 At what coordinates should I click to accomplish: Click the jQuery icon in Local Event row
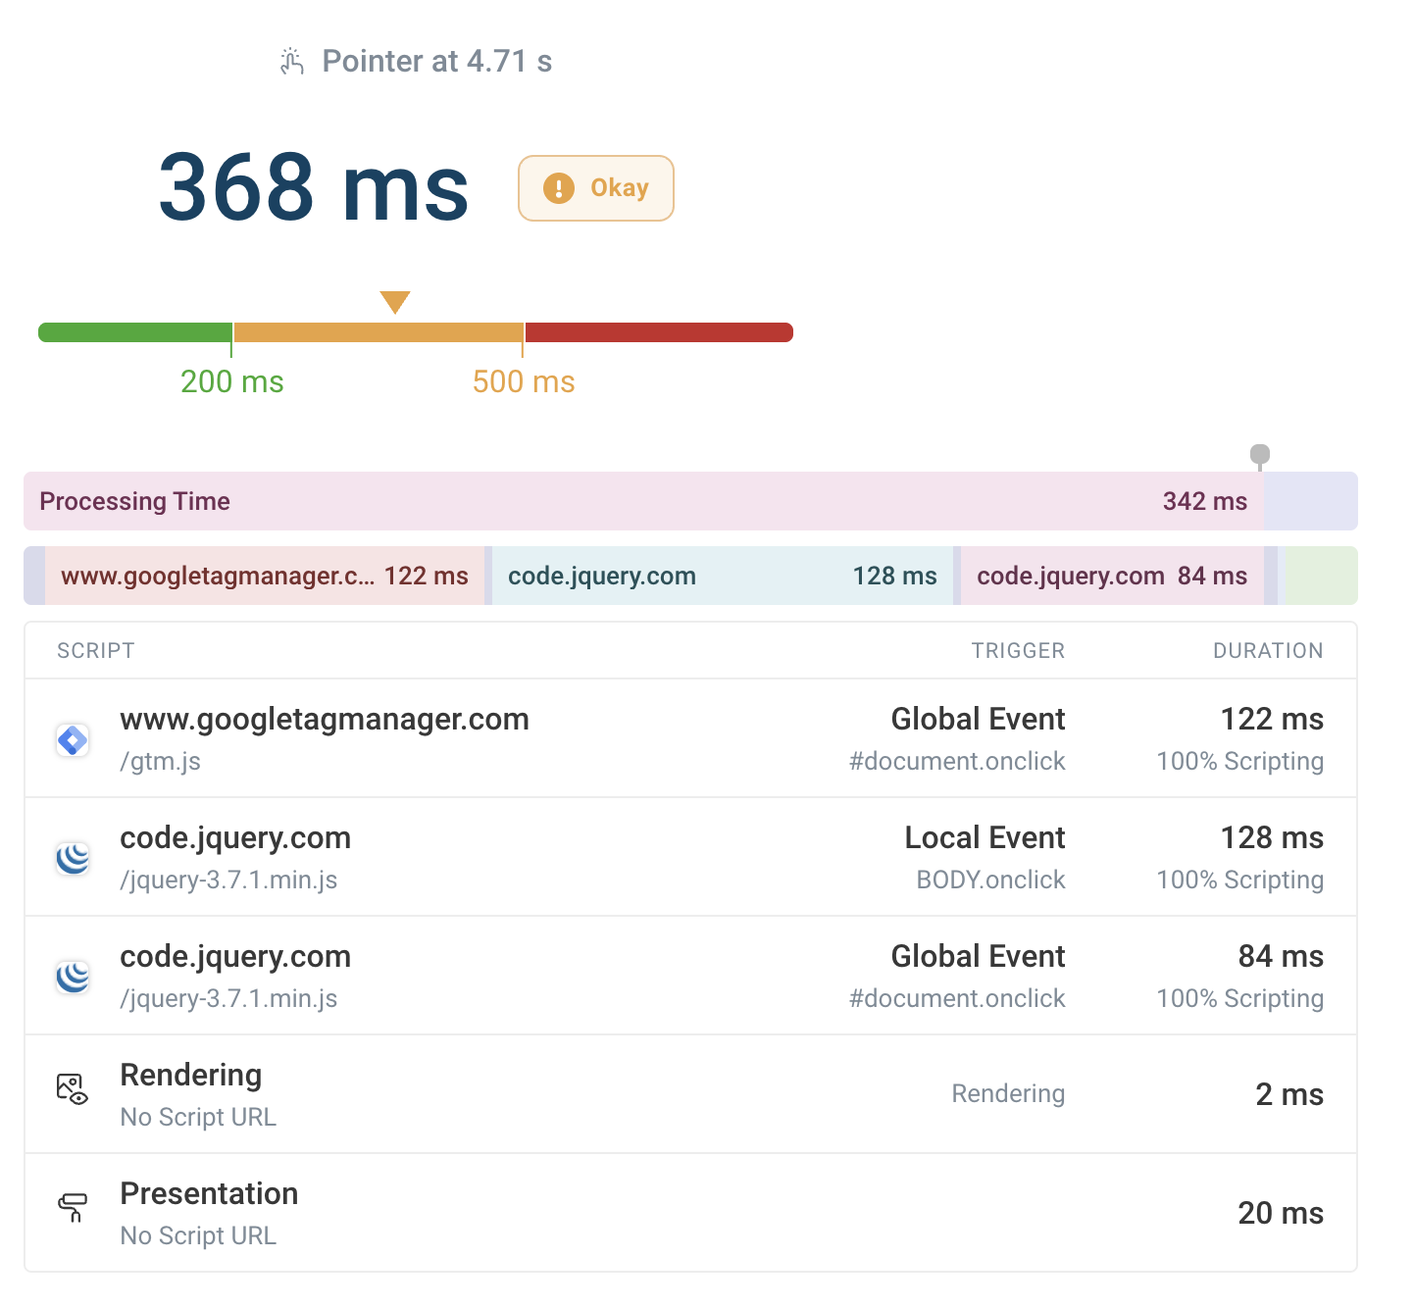[73, 858]
